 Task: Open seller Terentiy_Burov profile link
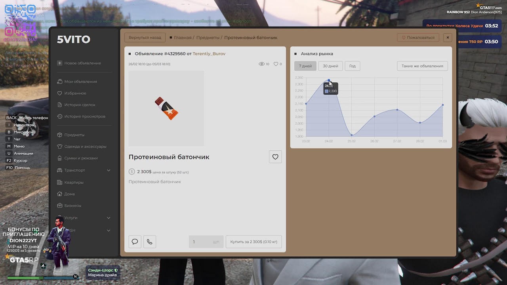(209, 53)
